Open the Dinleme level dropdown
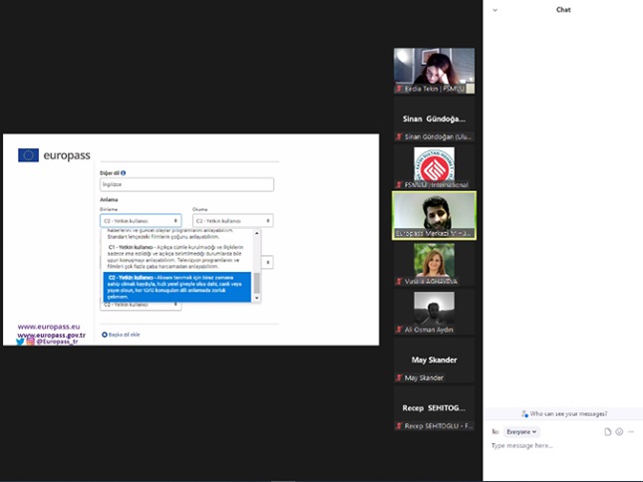 (141, 221)
